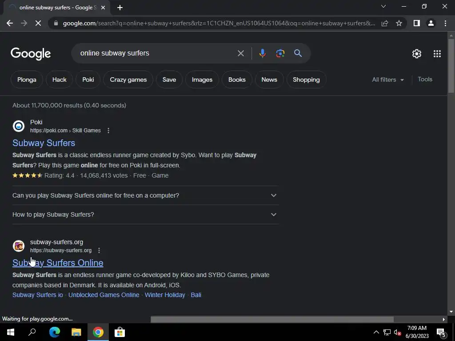455x341 pixels.
Task: Open Windows taskbar search
Action: coord(32,332)
